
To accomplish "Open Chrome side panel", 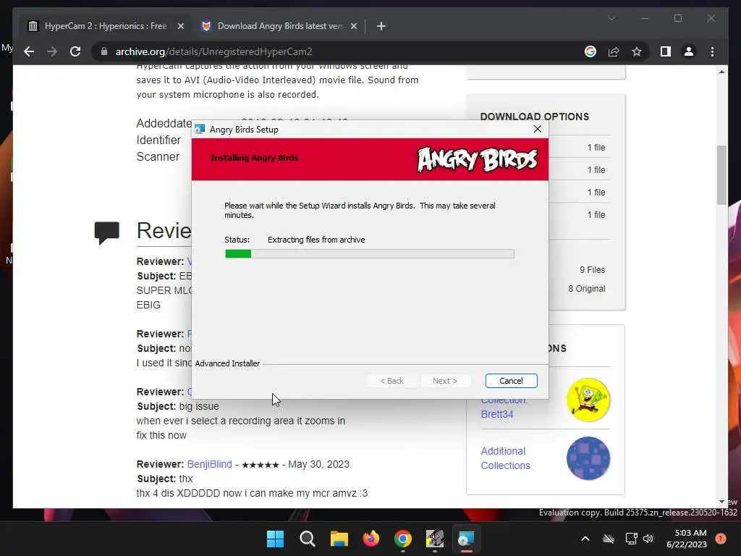I will click(x=666, y=51).
